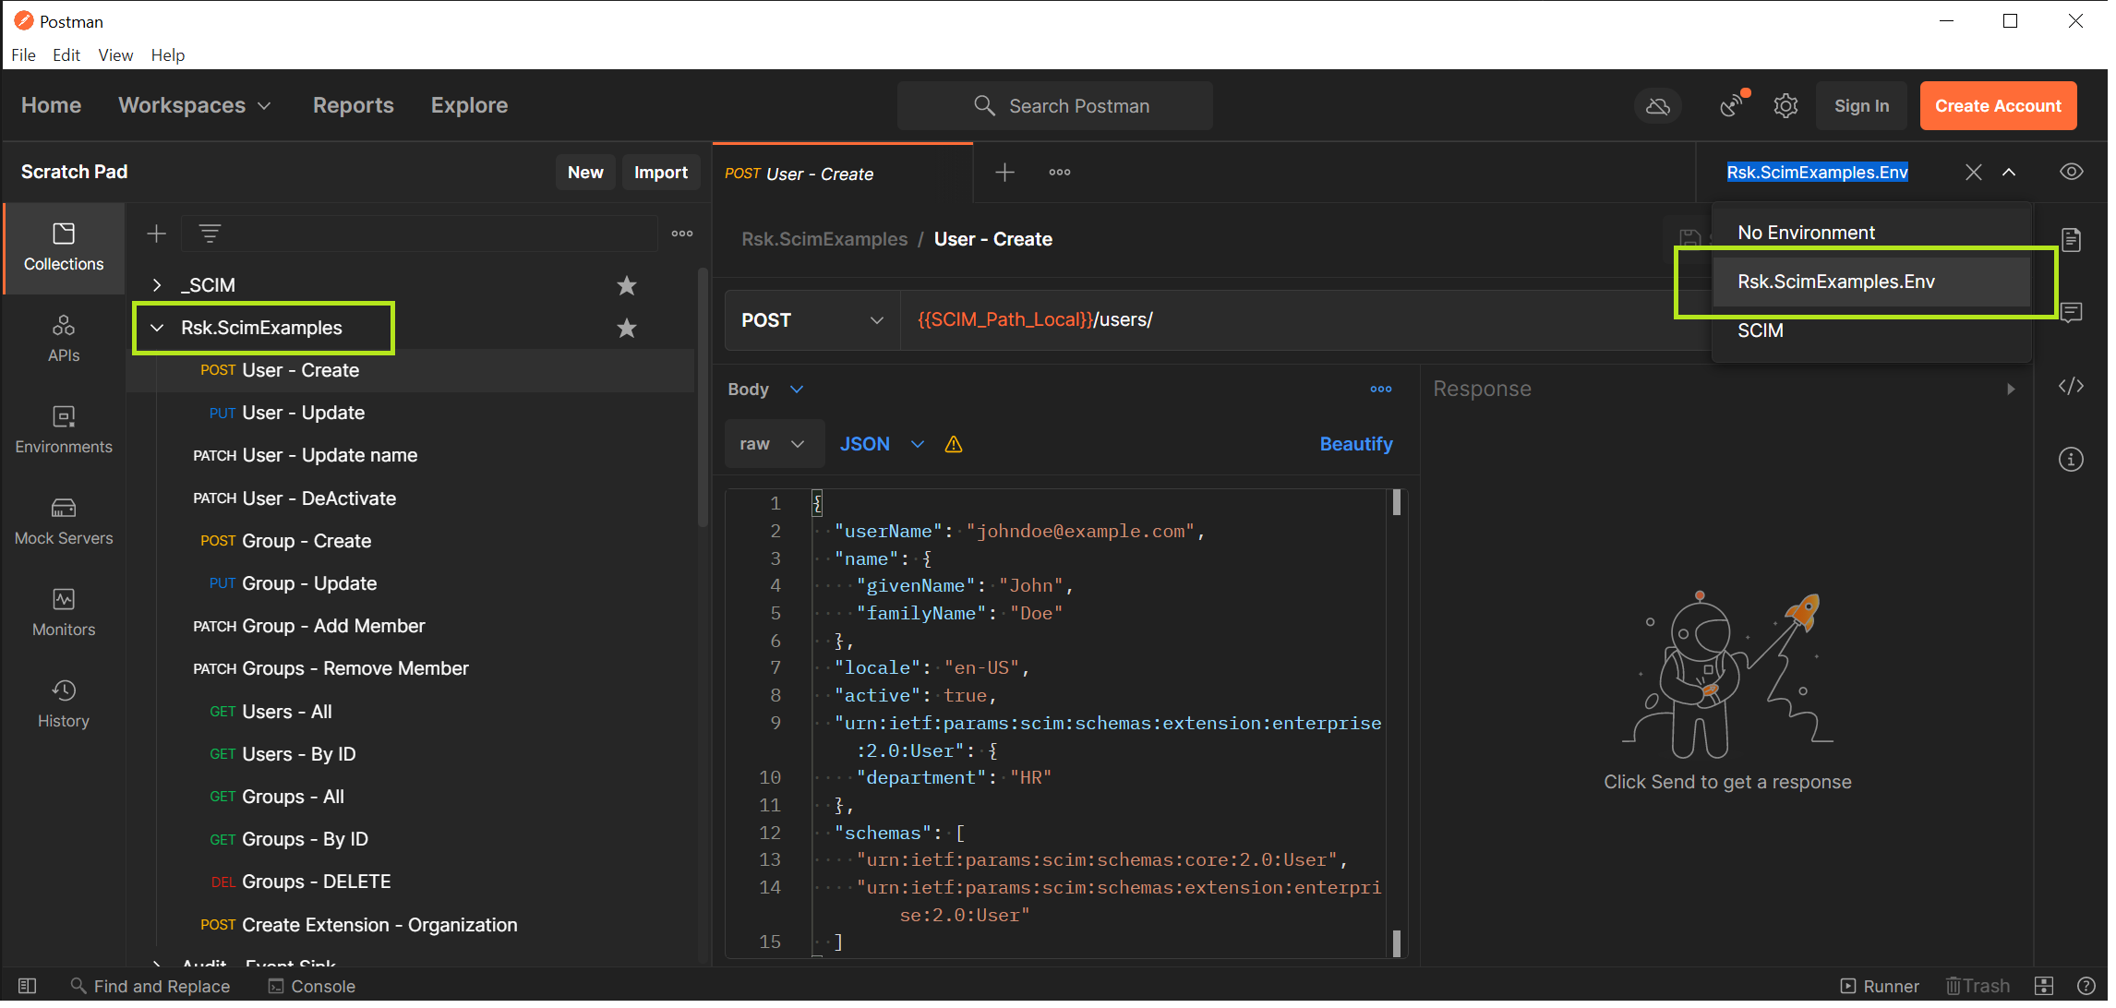The height and width of the screenshot is (1008, 2116).
Task: Toggle two-pane layout icon in status bar
Action: tap(2044, 987)
